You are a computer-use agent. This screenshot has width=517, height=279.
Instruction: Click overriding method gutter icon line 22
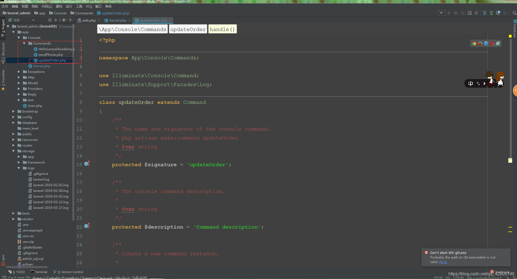coord(87,226)
